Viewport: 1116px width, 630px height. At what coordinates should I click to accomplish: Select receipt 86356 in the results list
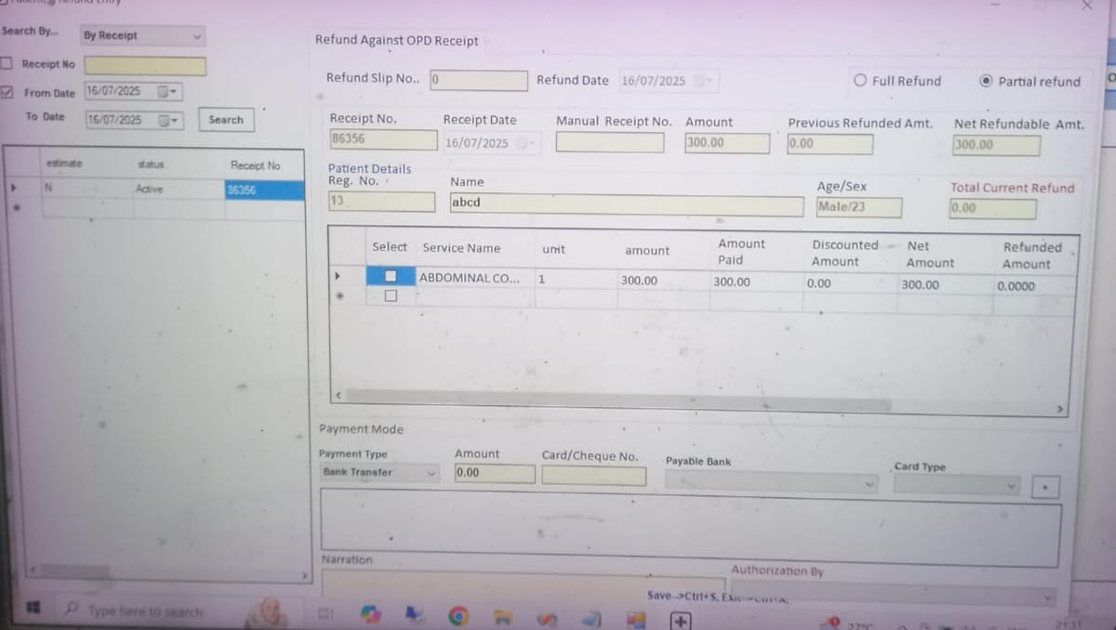264,190
